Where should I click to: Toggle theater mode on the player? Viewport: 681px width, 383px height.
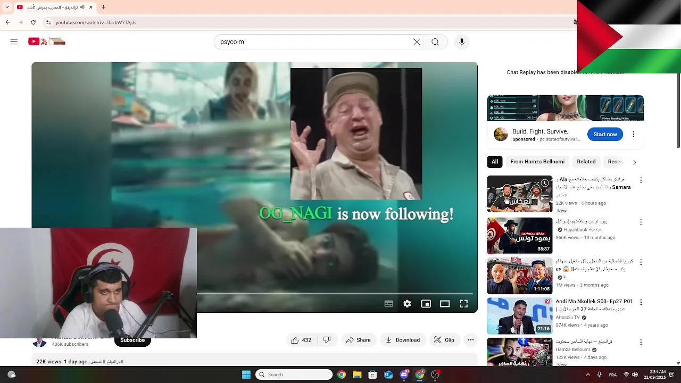(445, 304)
